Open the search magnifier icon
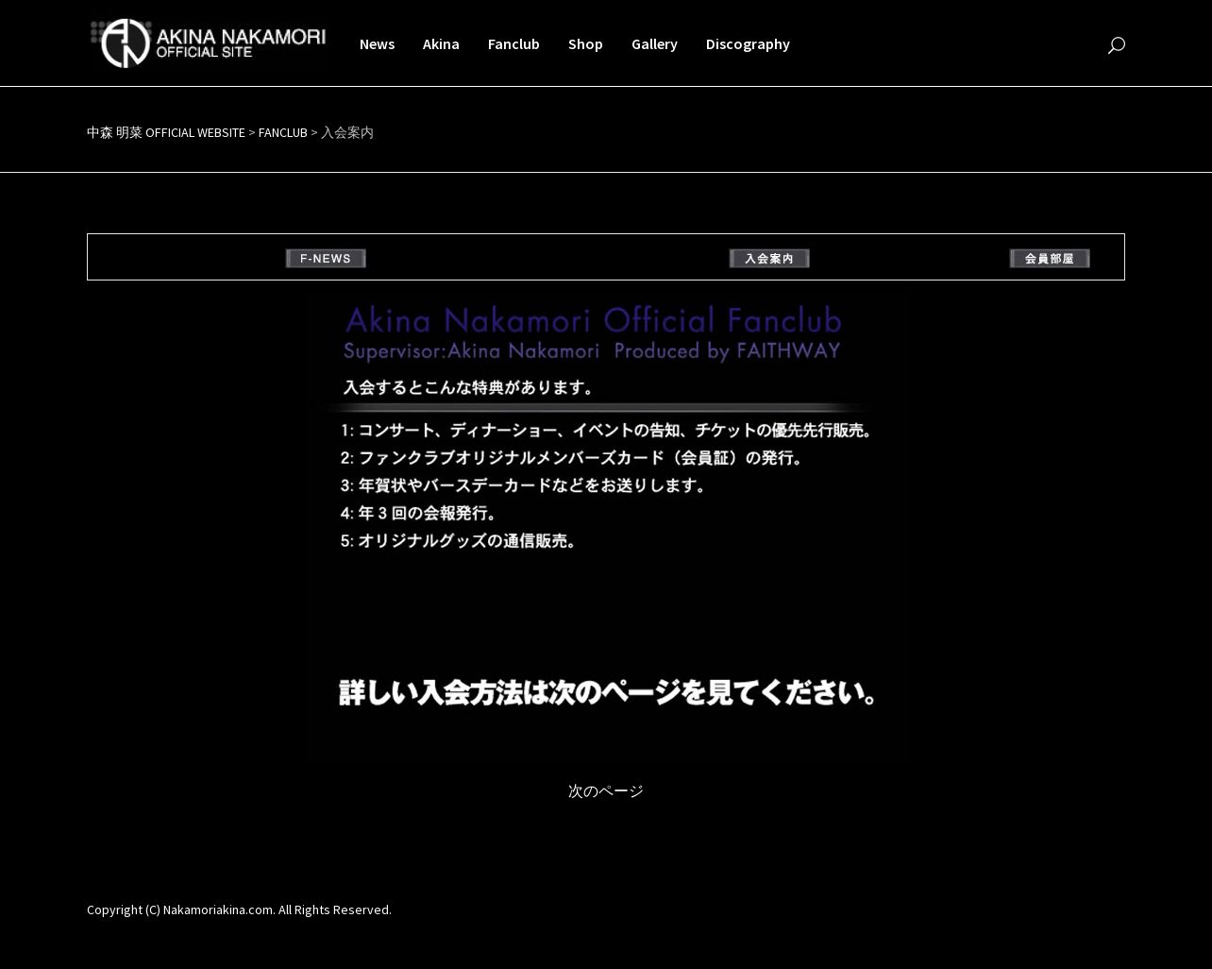The height and width of the screenshot is (969, 1212). 1116,45
